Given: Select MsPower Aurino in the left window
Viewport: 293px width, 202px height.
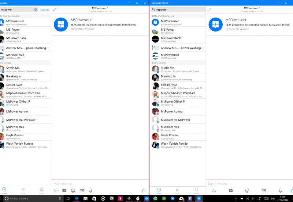Looking at the screenshot, I should (x=25, y=111).
